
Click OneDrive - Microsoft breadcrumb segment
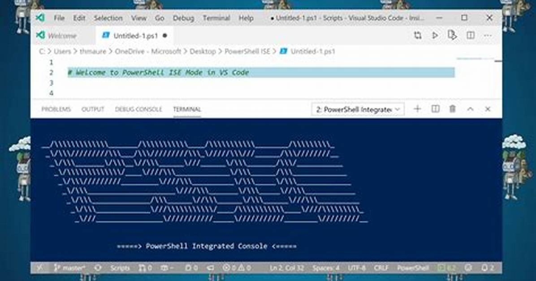pos(148,51)
